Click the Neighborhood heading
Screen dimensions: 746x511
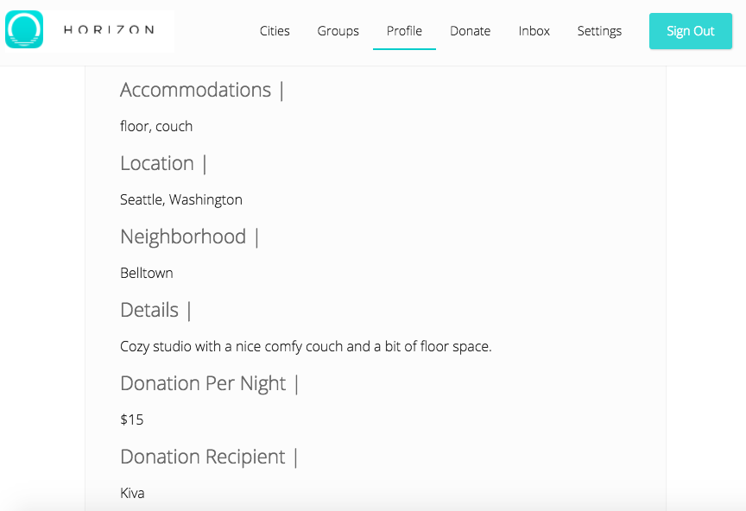click(x=183, y=237)
